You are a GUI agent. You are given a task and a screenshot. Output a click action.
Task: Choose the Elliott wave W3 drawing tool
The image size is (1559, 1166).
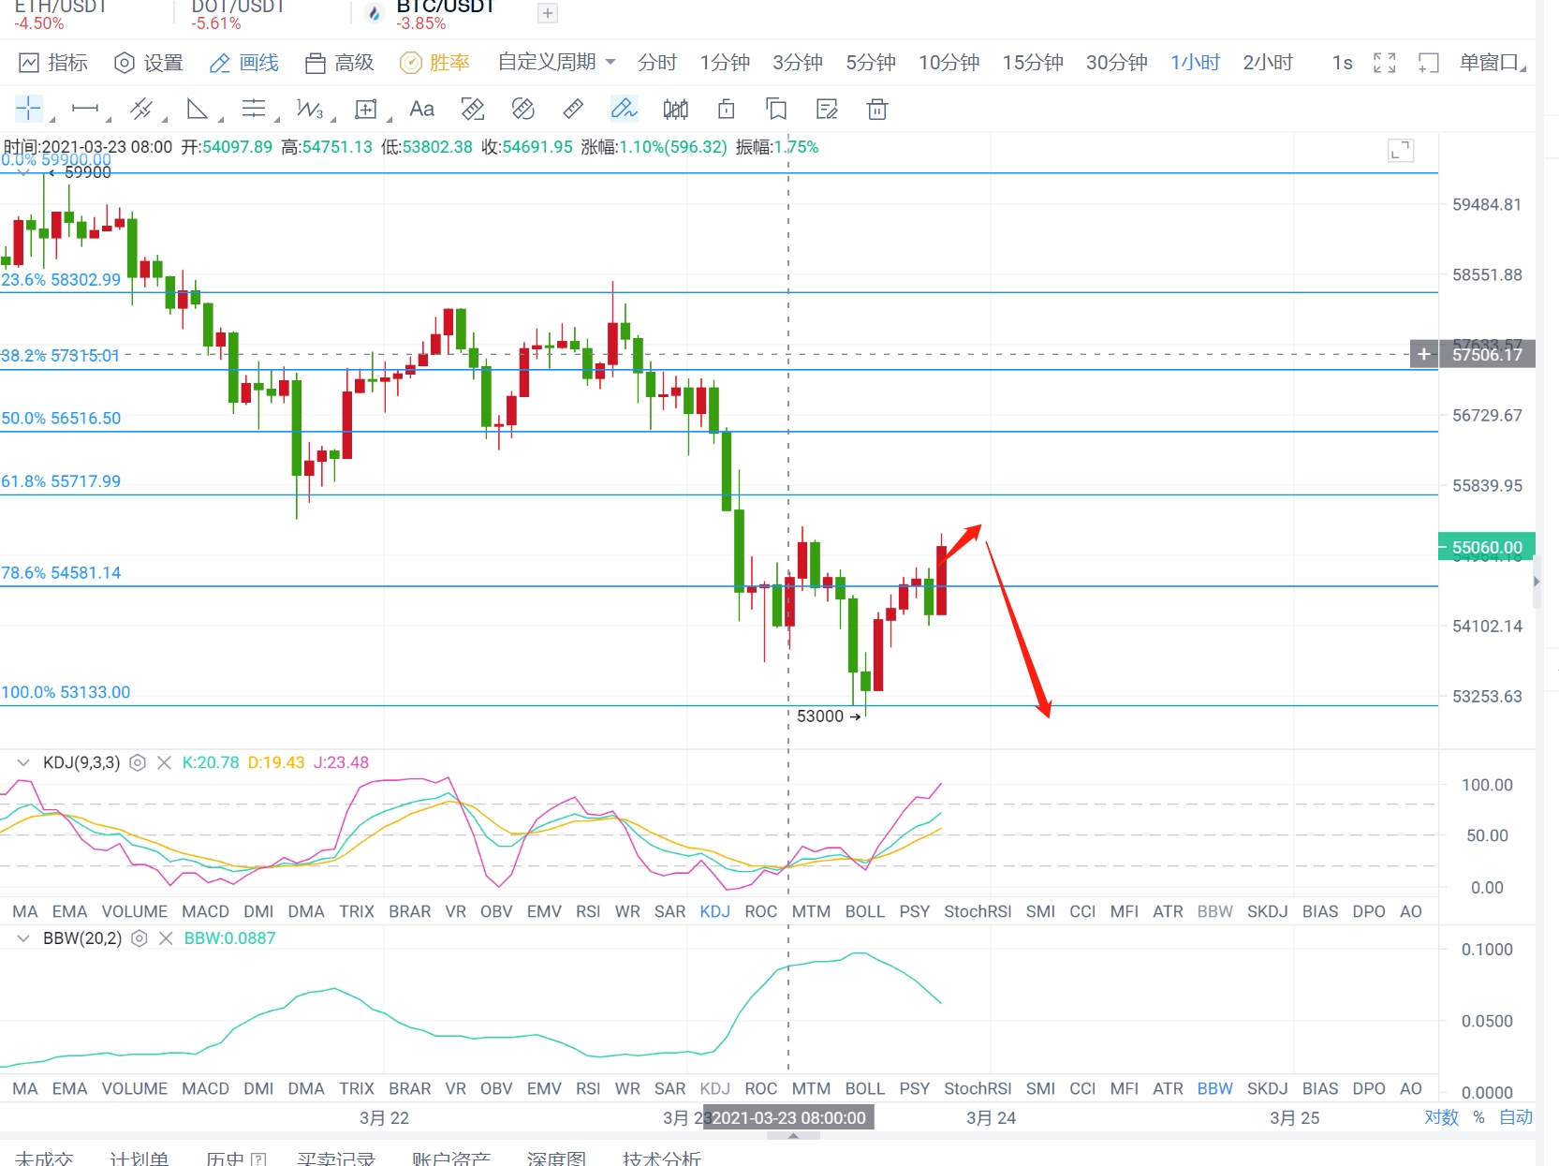310,109
